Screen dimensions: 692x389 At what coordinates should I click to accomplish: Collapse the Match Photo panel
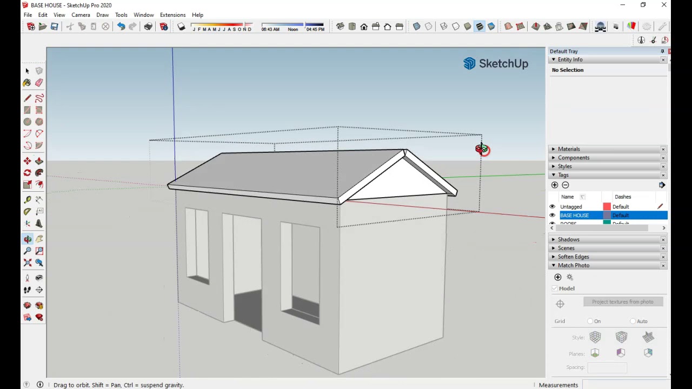click(x=553, y=265)
